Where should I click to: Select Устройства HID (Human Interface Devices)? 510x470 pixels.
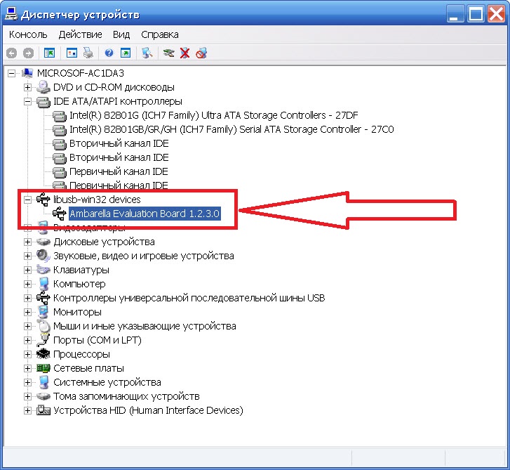pyautogui.click(x=148, y=410)
